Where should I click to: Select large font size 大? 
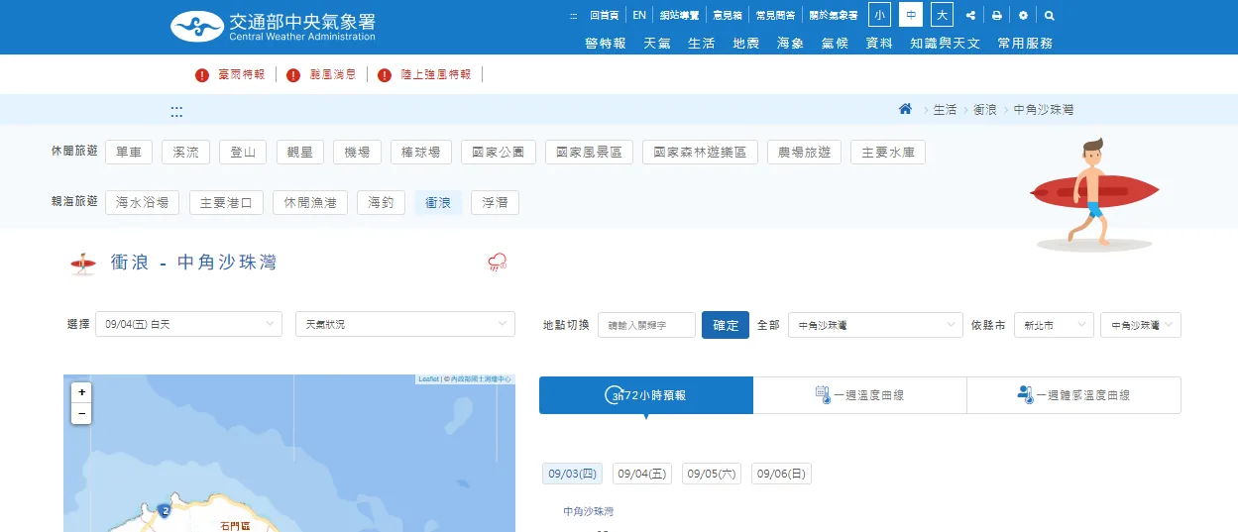point(942,15)
